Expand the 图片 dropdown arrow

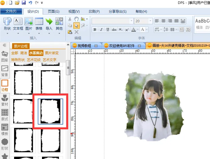[29, 33]
